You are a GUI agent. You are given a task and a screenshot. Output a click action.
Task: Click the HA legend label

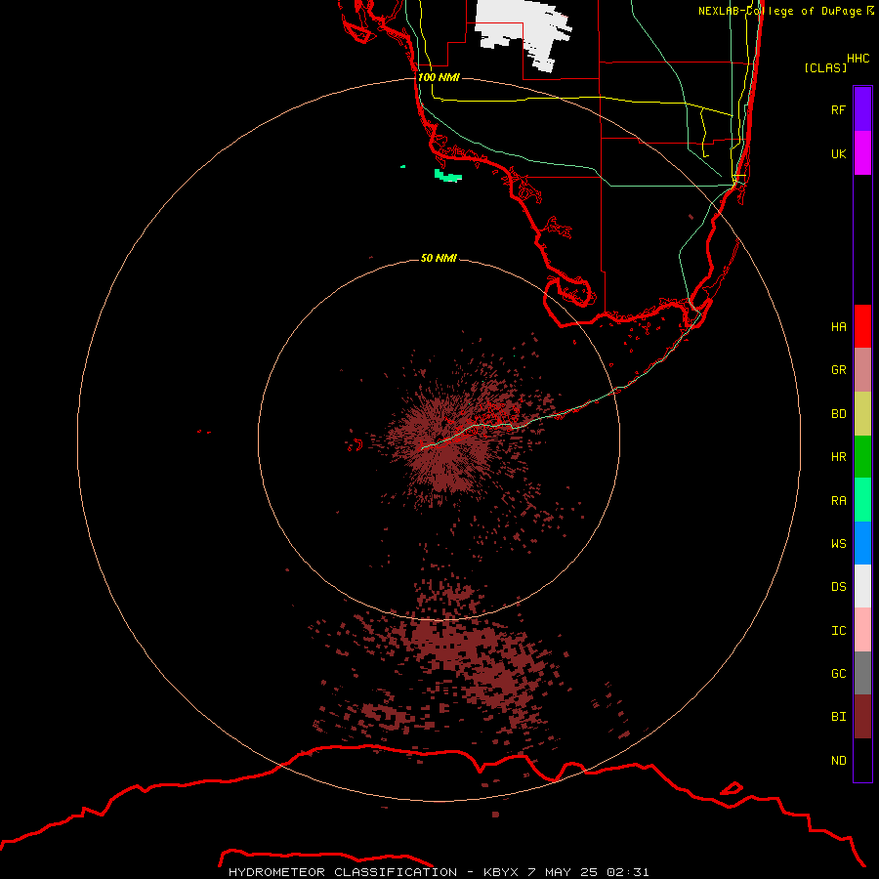pos(838,326)
